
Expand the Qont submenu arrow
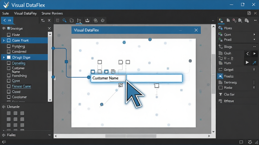click(x=254, y=34)
